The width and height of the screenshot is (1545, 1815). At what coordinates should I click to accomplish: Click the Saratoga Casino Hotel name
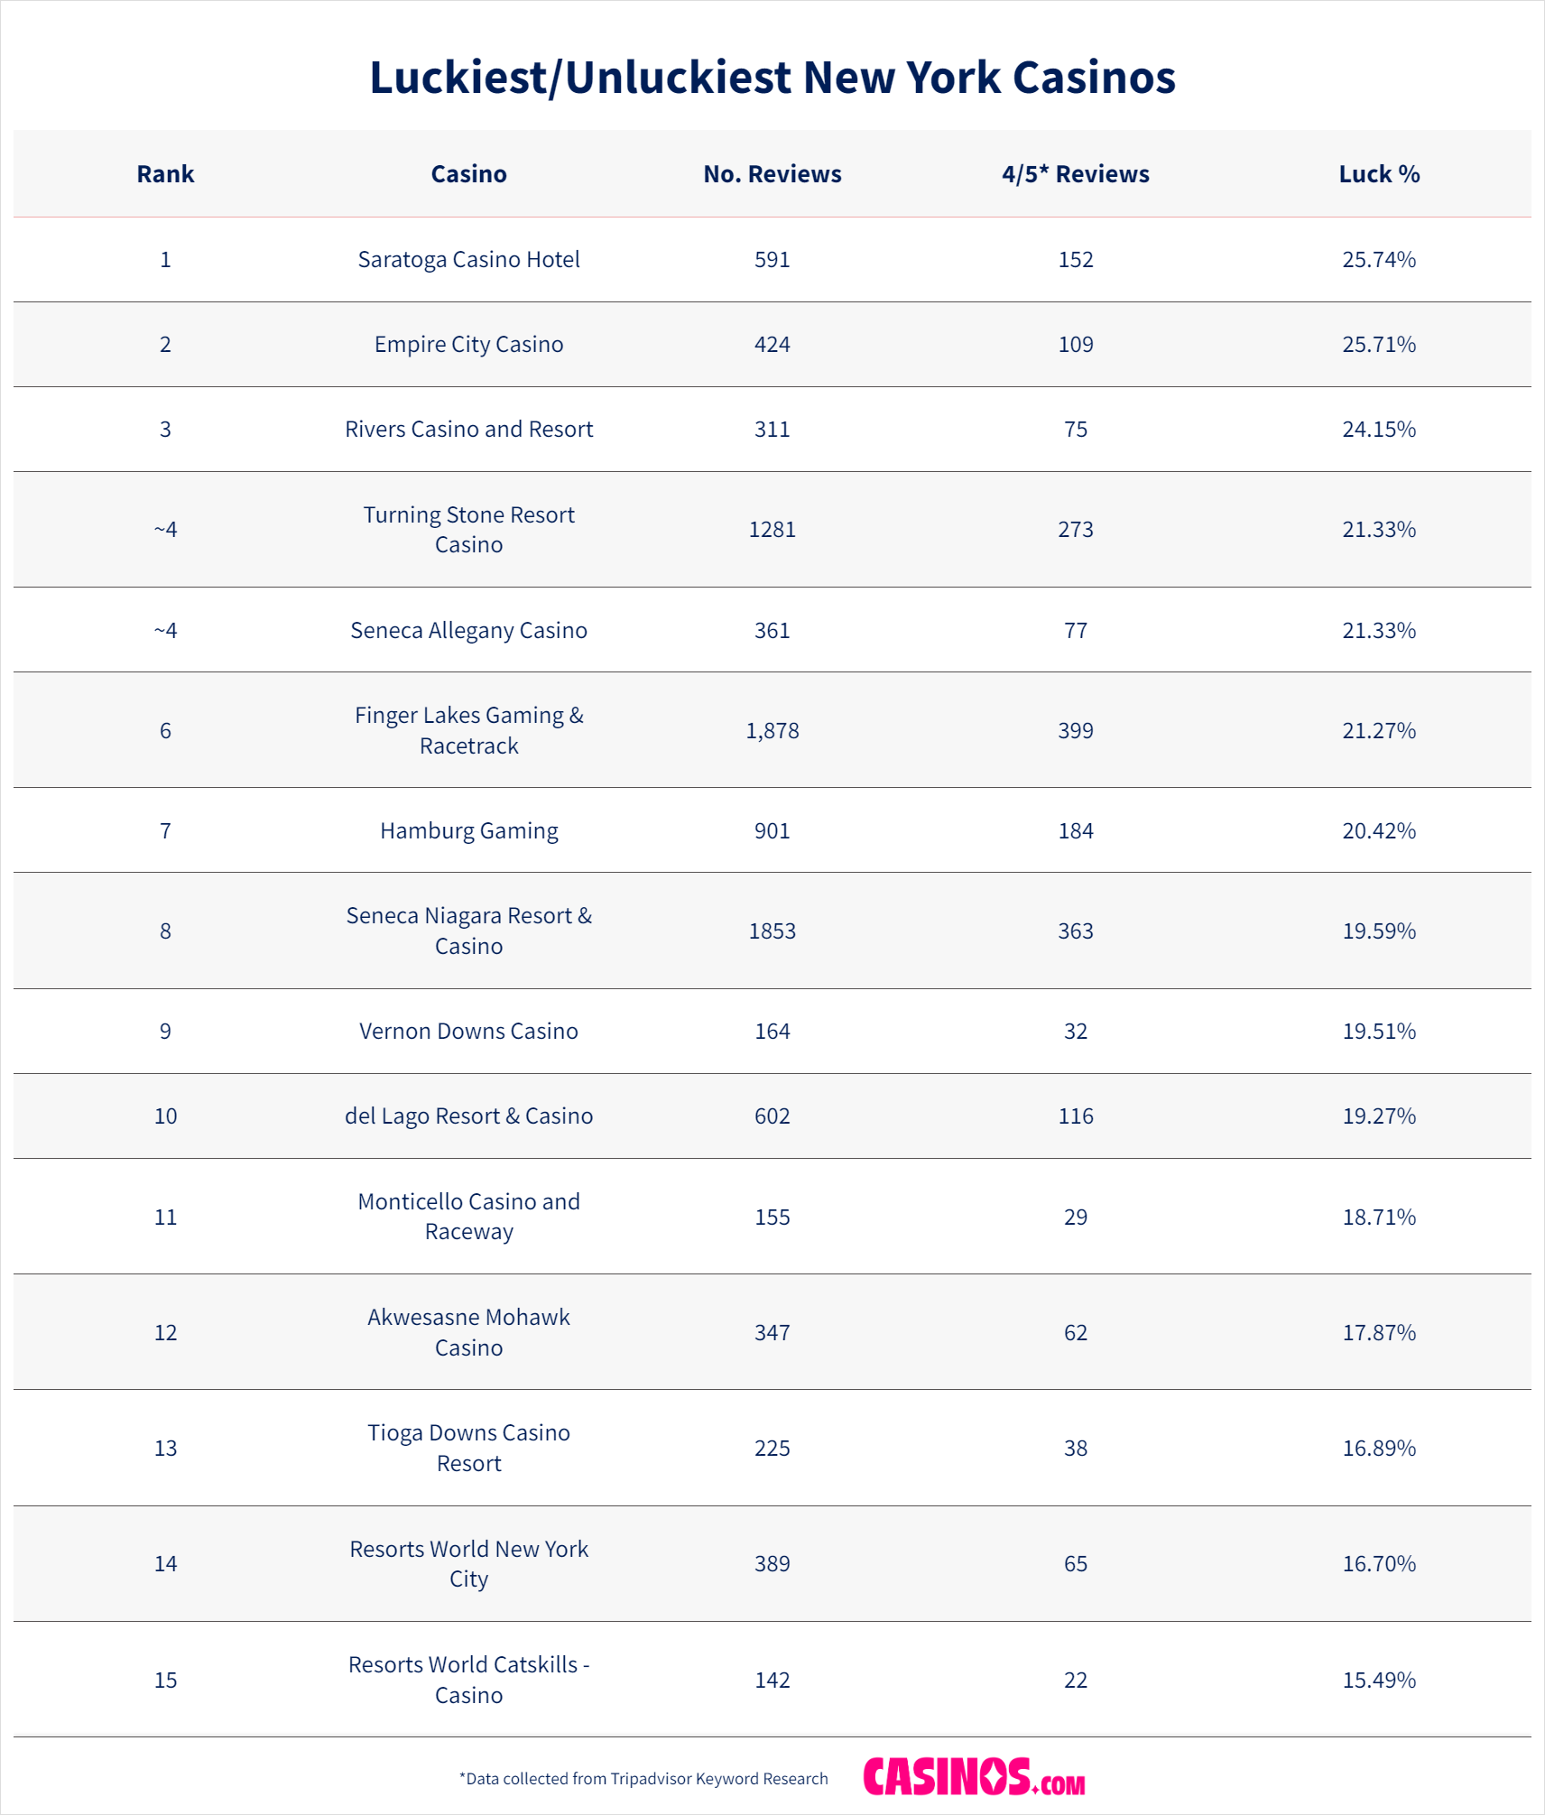tap(468, 260)
